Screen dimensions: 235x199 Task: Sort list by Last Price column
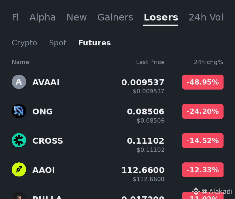click(150, 62)
